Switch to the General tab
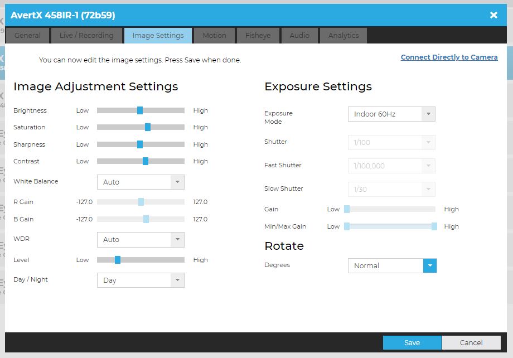This screenshot has height=358, width=513. pyautogui.click(x=27, y=35)
